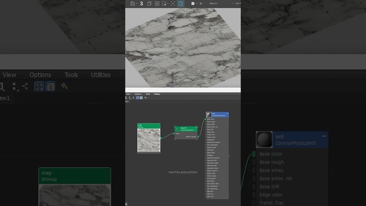366x206 pixels.
Task: Toggle the highlighted side-by-side compare view
Action: tap(181, 4)
